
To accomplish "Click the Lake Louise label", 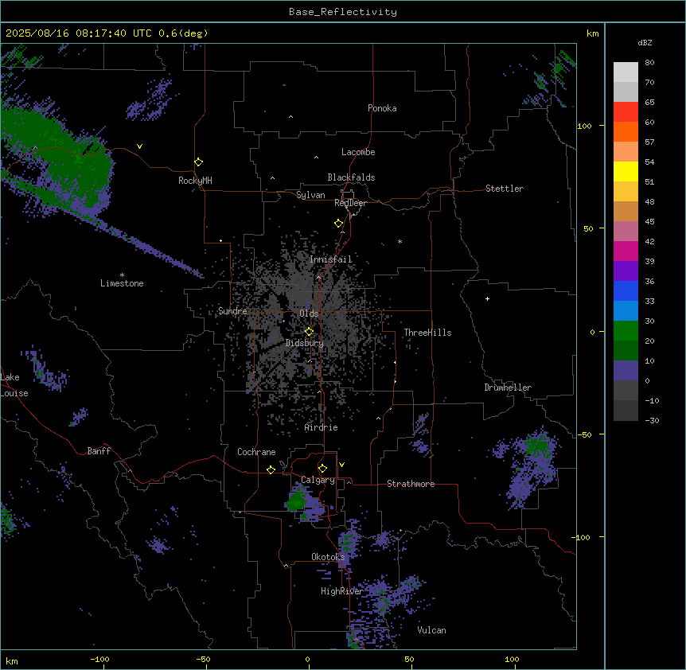I will click(14, 385).
